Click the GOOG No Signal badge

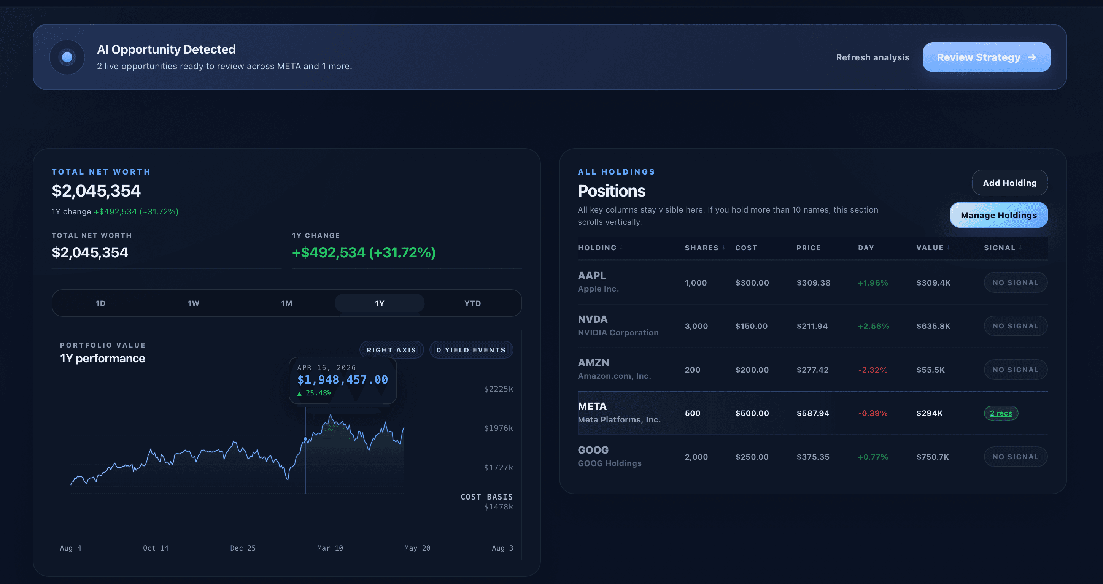(1016, 457)
